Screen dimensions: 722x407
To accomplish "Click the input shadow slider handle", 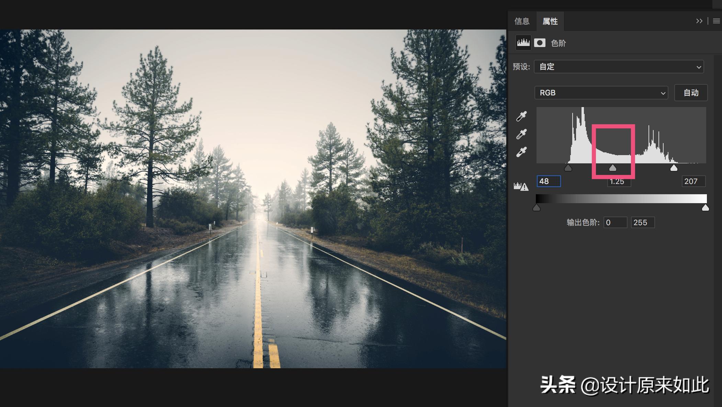I will pyautogui.click(x=568, y=168).
